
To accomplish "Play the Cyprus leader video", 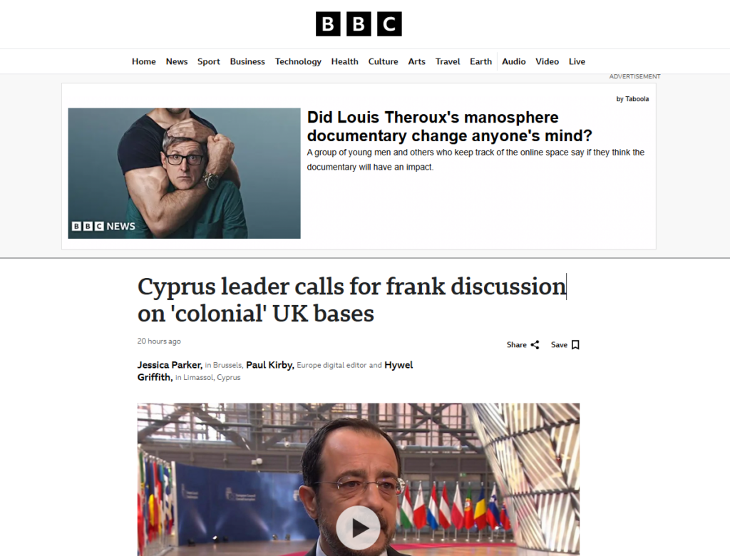I will pos(358,527).
